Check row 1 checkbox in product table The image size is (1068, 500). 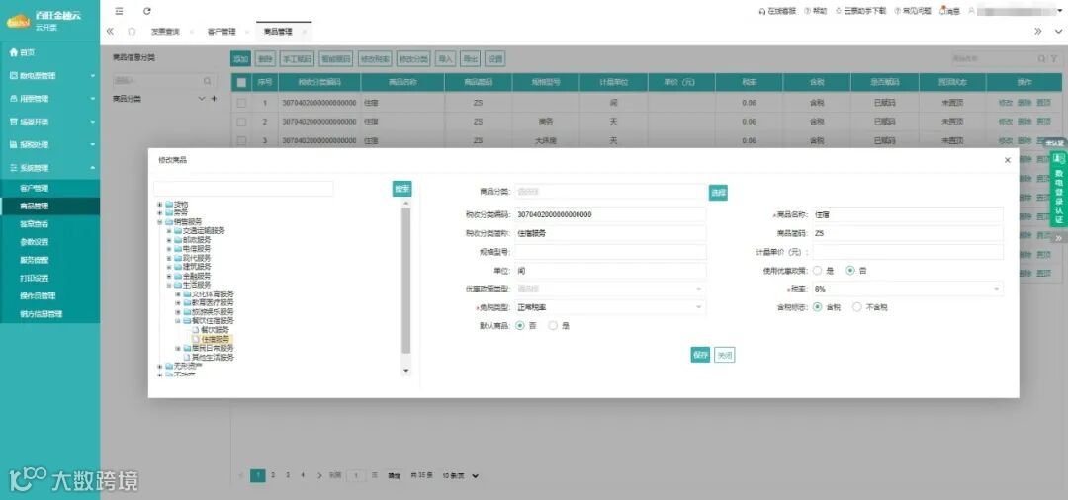coord(241,104)
